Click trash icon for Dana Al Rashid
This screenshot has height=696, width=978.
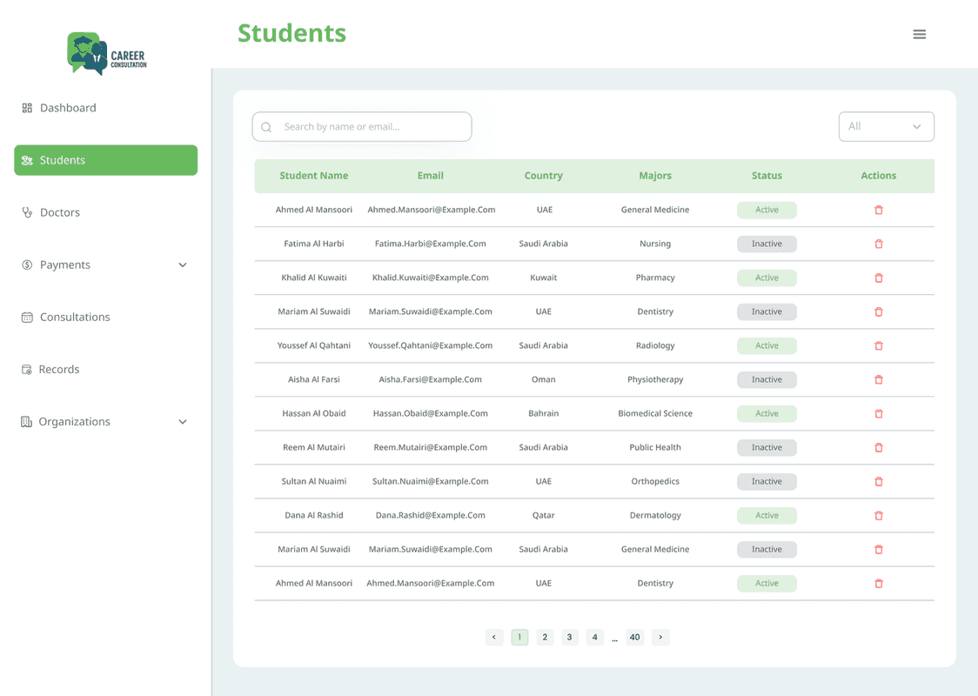point(878,515)
